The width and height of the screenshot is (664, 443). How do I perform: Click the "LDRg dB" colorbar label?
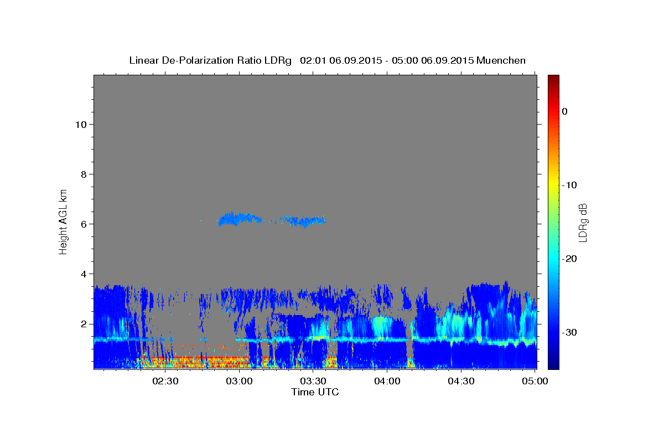582,223
